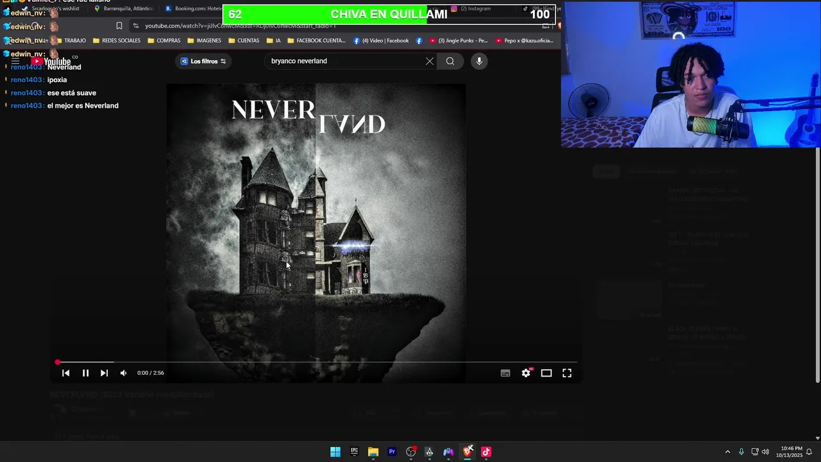Screen dimensions: 821x462
Task: Open the Pepo x @kazu.oficial bookmark
Action: pos(524,40)
